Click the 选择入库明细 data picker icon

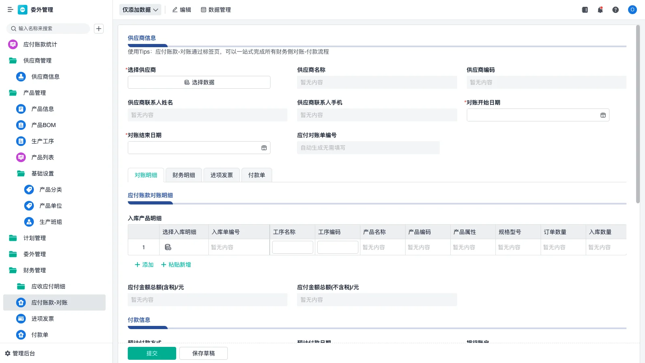169,247
